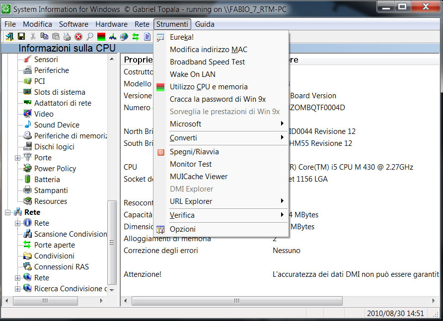The image size is (443, 321).
Task: Open the URL Explorer submenu
Action: tap(221, 201)
